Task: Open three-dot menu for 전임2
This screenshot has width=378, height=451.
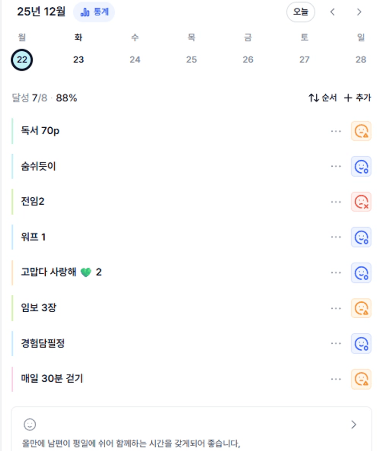Action: pos(336,202)
